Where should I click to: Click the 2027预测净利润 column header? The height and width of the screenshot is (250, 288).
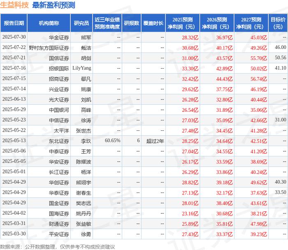(x=251, y=23)
